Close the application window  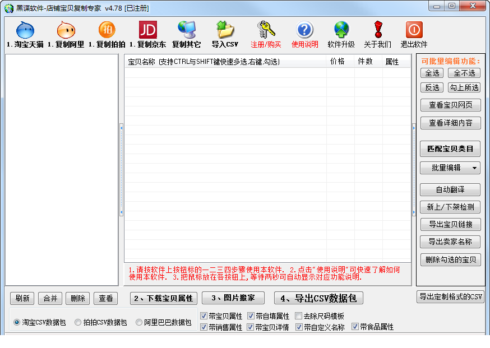473,6
